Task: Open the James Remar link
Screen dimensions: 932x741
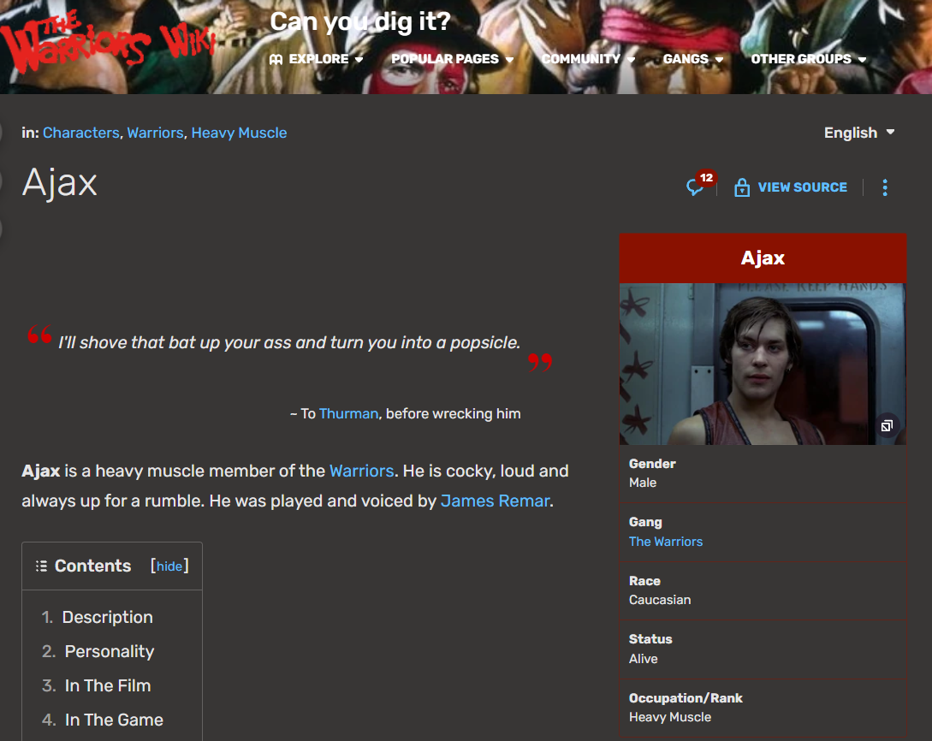Action: tap(495, 501)
